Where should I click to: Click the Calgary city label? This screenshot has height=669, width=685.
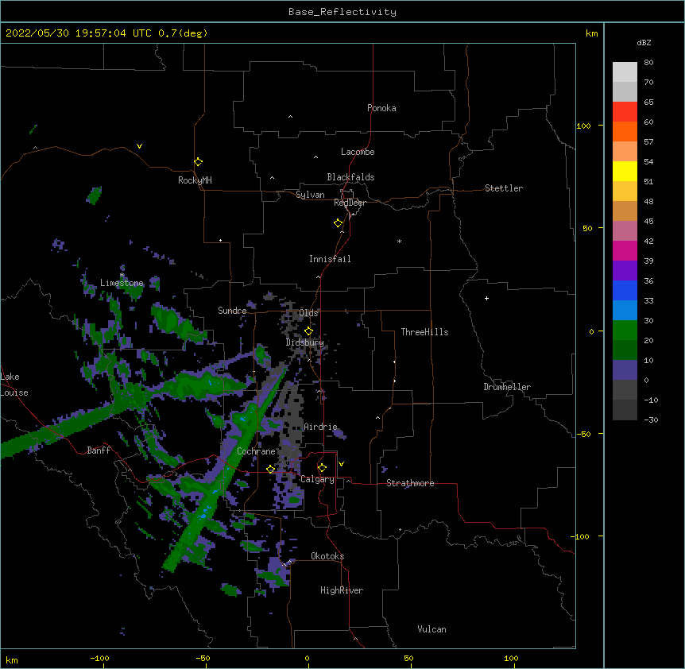317,479
